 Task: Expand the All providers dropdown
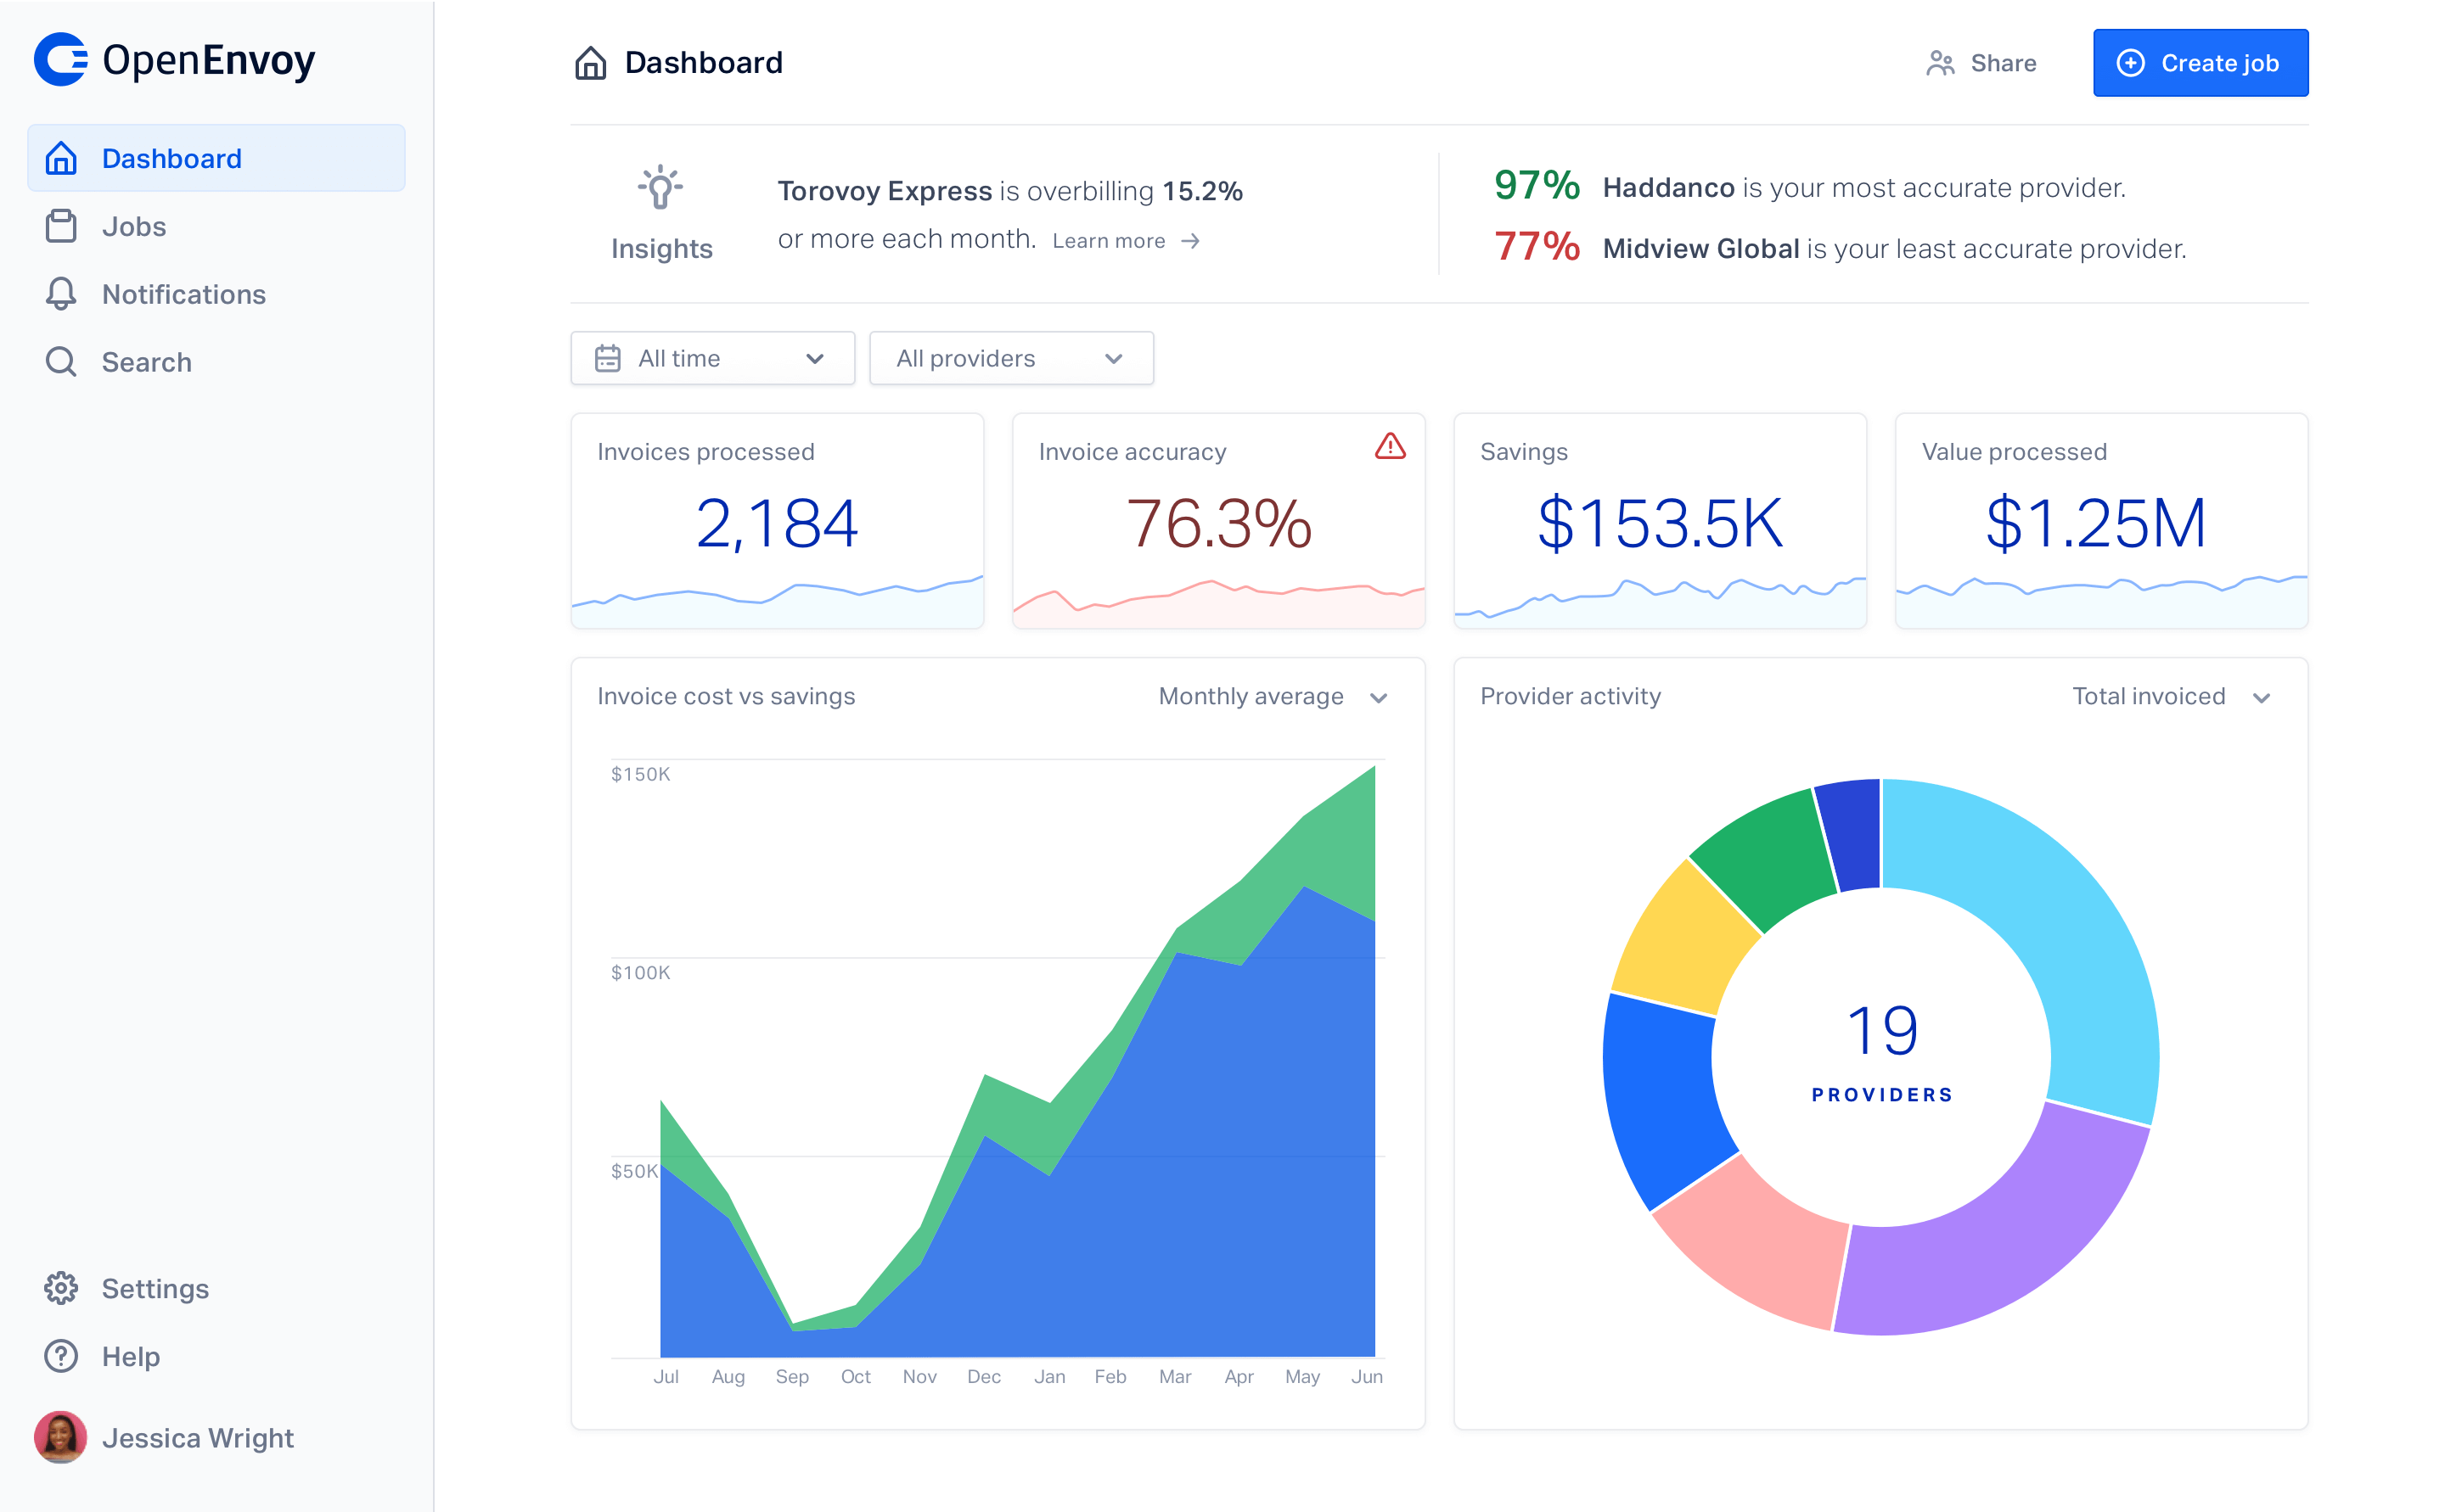[1010, 358]
